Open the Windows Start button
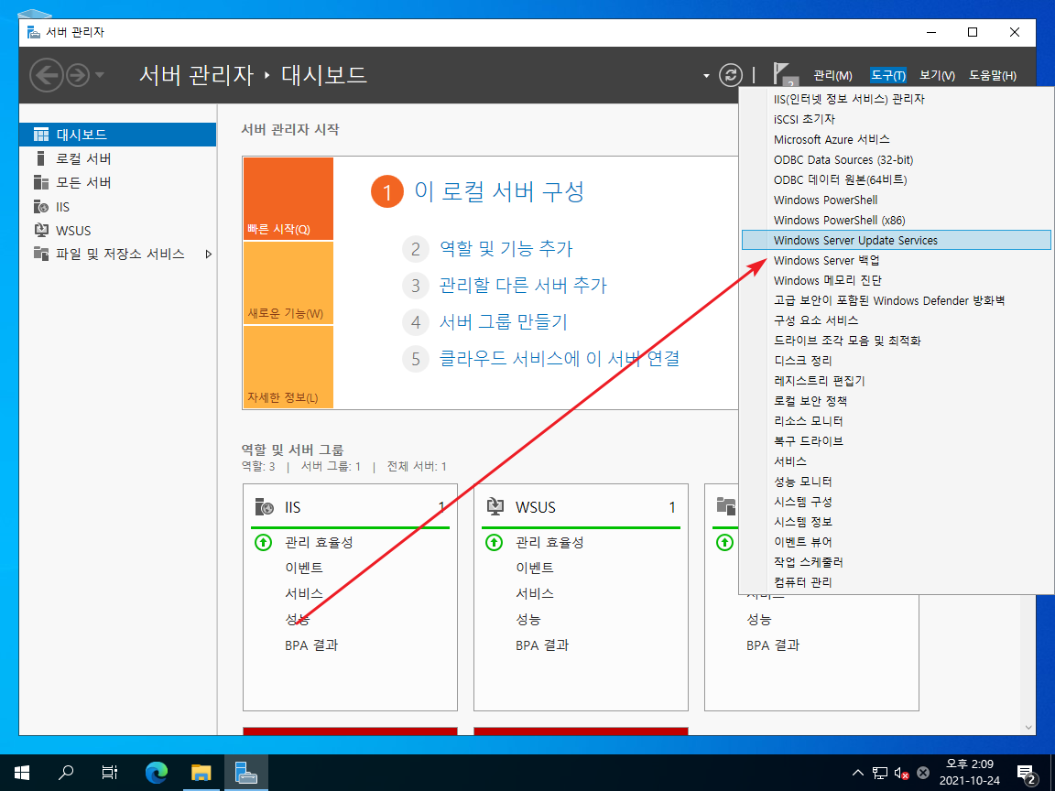 click(x=22, y=773)
